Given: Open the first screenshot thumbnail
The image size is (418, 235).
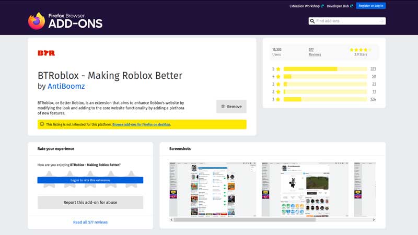Looking at the screenshot, I should click(213, 190).
